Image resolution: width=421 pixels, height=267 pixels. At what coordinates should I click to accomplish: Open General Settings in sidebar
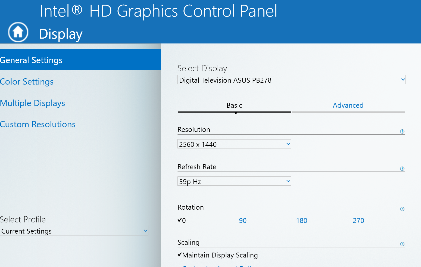[80, 60]
